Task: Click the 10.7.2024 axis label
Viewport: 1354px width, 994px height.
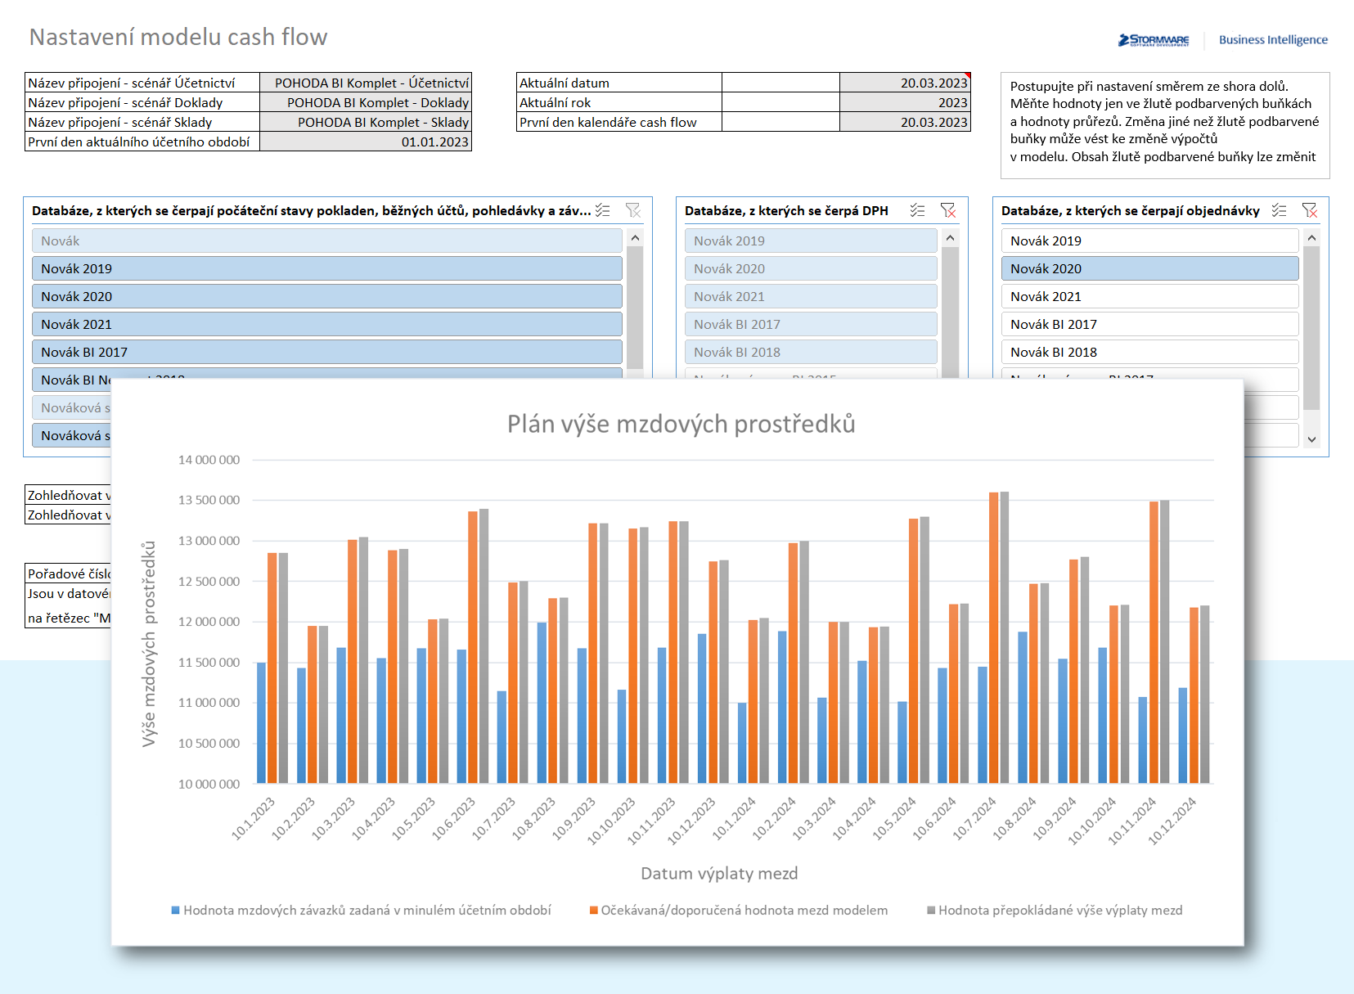Action: pos(974,819)
